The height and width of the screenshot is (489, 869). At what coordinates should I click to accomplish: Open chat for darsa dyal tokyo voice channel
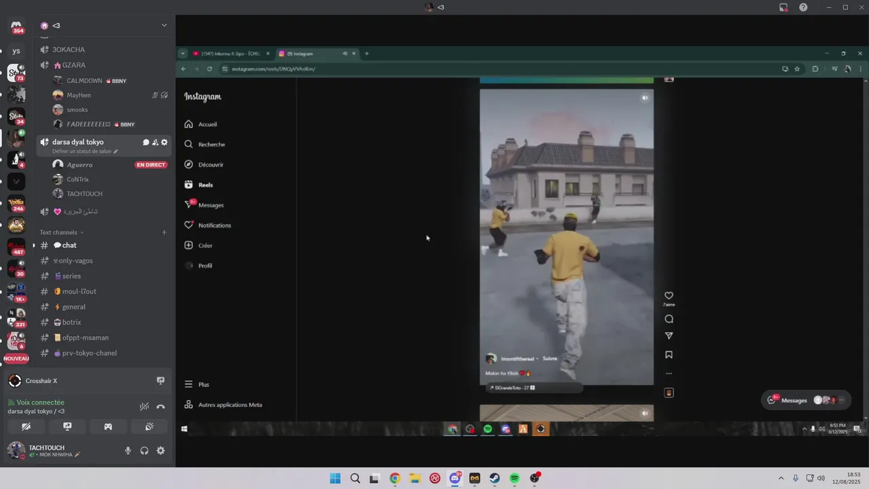[x=145, y=142]
